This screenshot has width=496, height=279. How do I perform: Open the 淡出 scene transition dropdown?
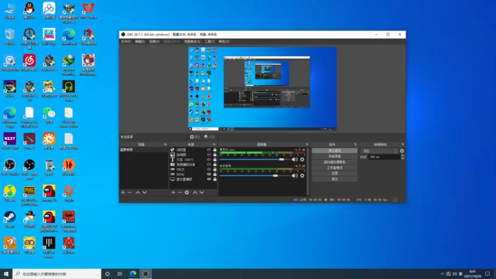(x=379, y=151)
